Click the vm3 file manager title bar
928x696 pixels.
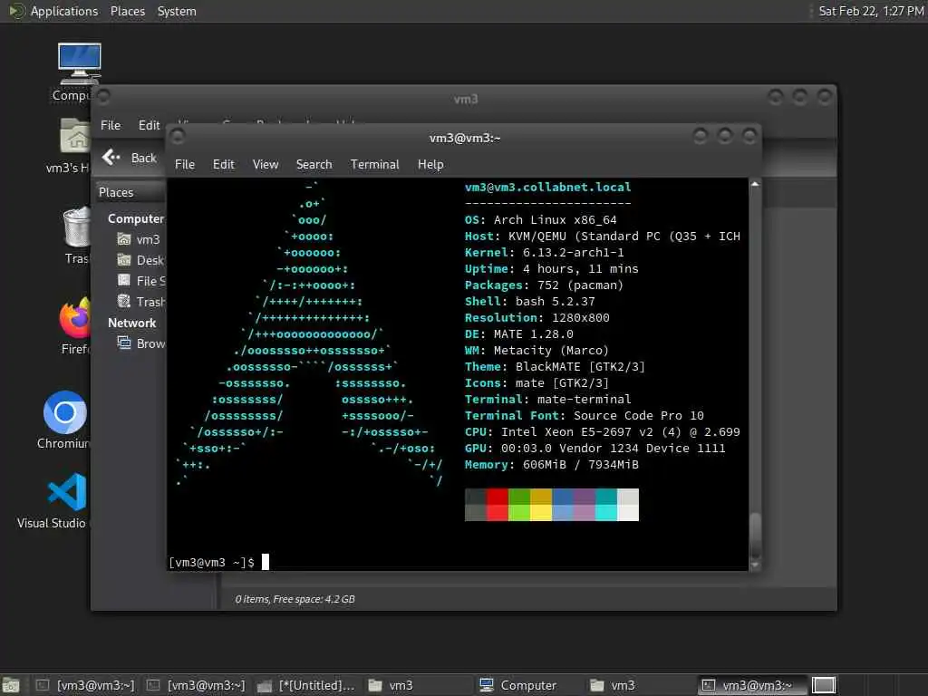click(x=465, y=99)
